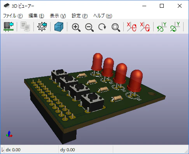Viewport: 189px width, 154px height.
Task: Minimize the 3D viewer window
Action: (x=144, y=6)
